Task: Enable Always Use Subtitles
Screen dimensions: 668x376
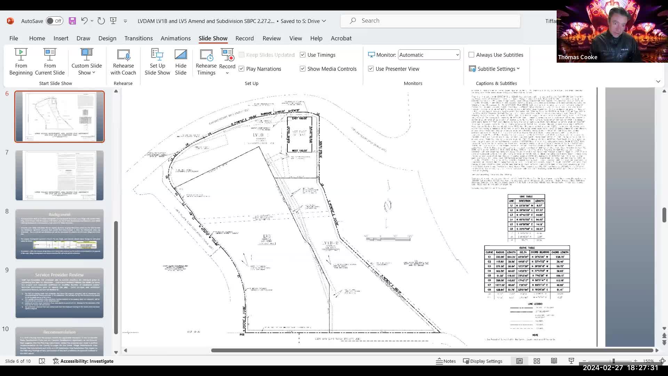Action: click(x=471, y=55)
